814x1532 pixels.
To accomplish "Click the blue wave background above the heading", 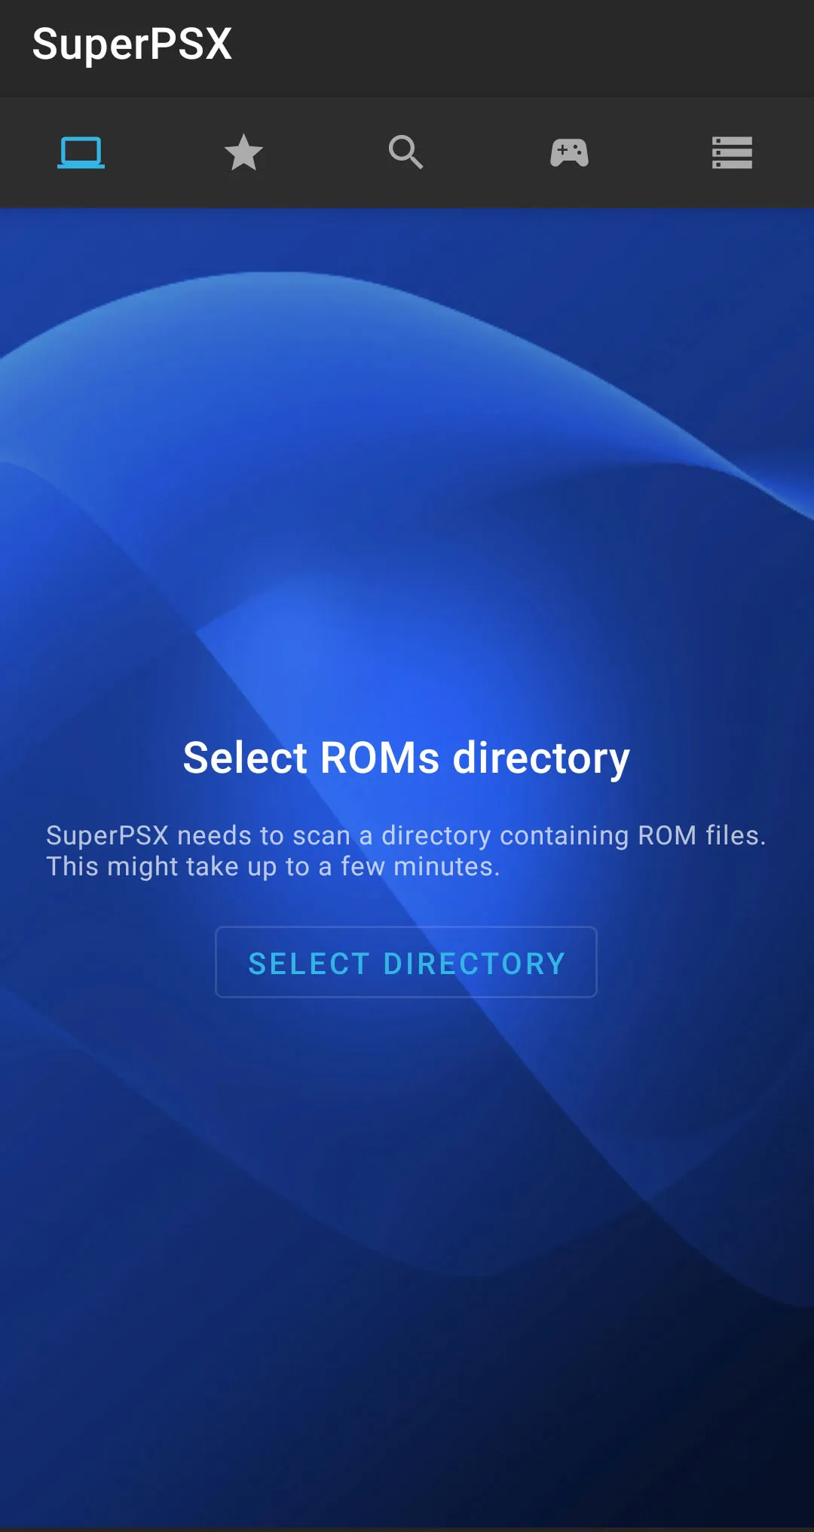I will tap(406, 467).
